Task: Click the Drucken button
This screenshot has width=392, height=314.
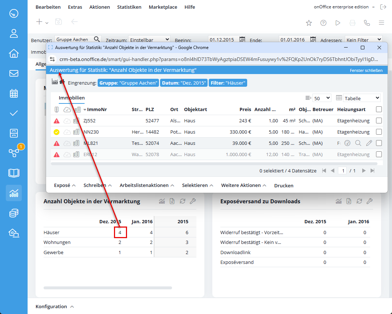Action: pyautogui.click(x=283, y=185)
